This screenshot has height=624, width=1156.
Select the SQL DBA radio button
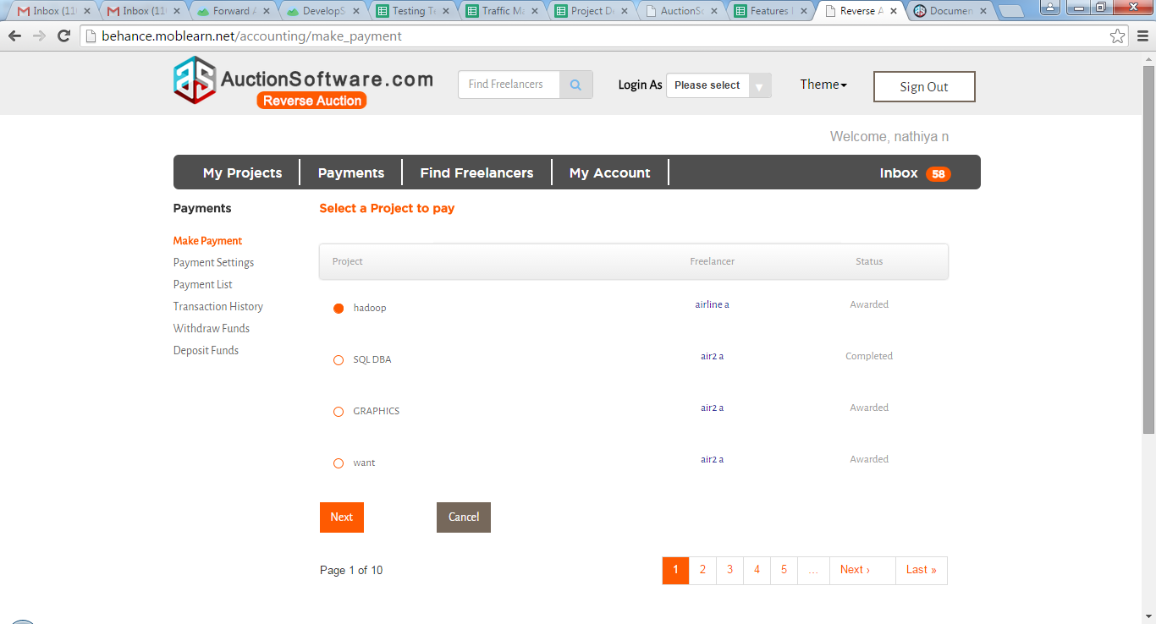pyautogui.click(x=339, y=360)
